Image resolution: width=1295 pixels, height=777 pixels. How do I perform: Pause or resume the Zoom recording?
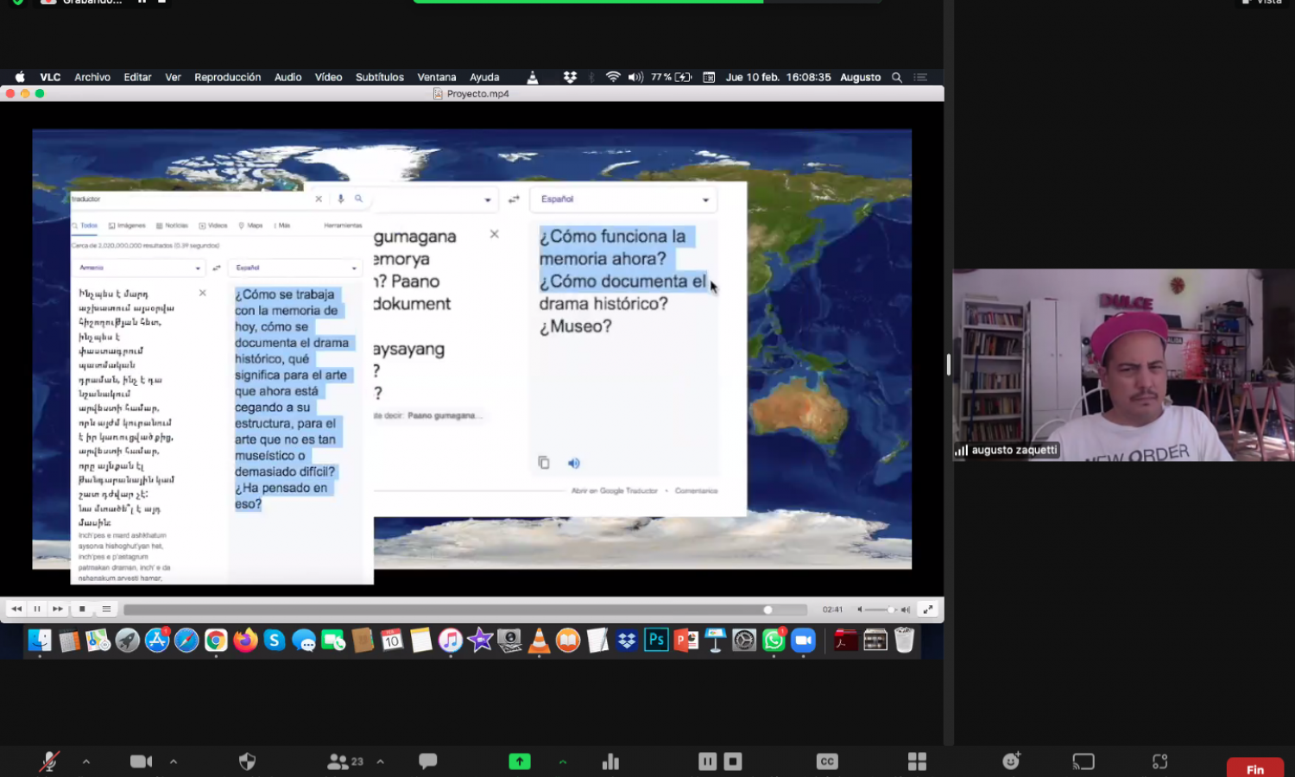(707, 761)
